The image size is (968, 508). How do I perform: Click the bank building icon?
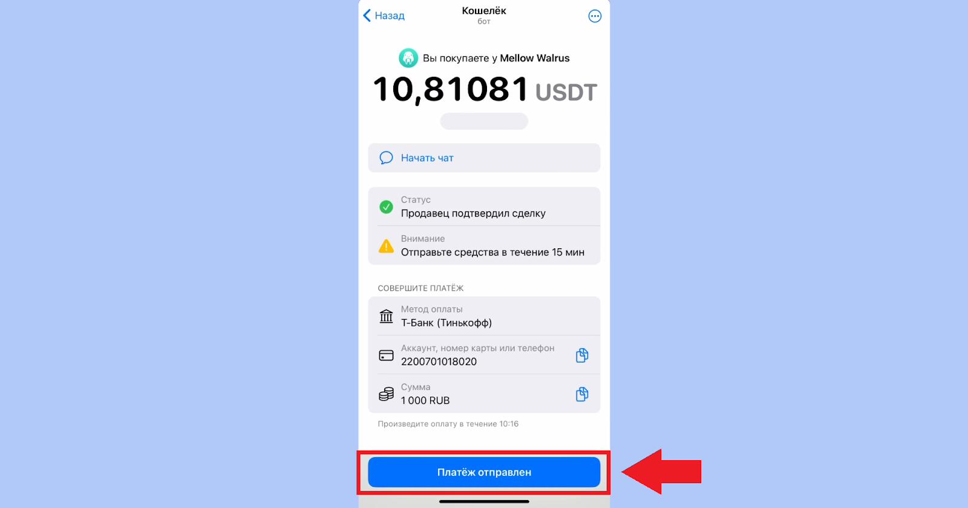click(386, 316)
